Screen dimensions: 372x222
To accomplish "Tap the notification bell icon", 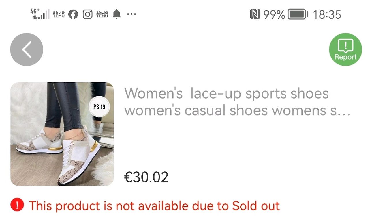I will click(x=117, y=14).
